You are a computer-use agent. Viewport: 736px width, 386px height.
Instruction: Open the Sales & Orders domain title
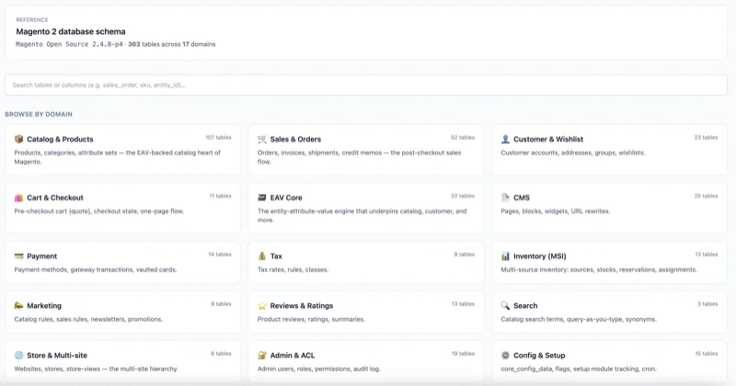(x=295, y=140)
